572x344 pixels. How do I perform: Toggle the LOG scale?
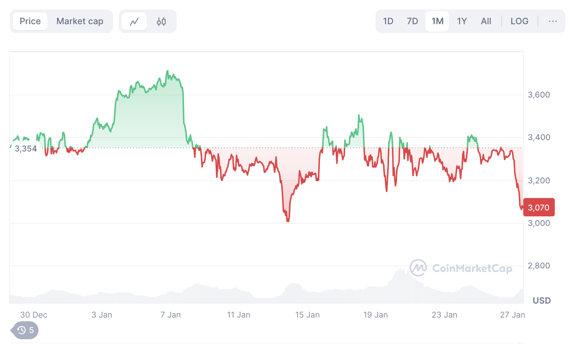519,21
